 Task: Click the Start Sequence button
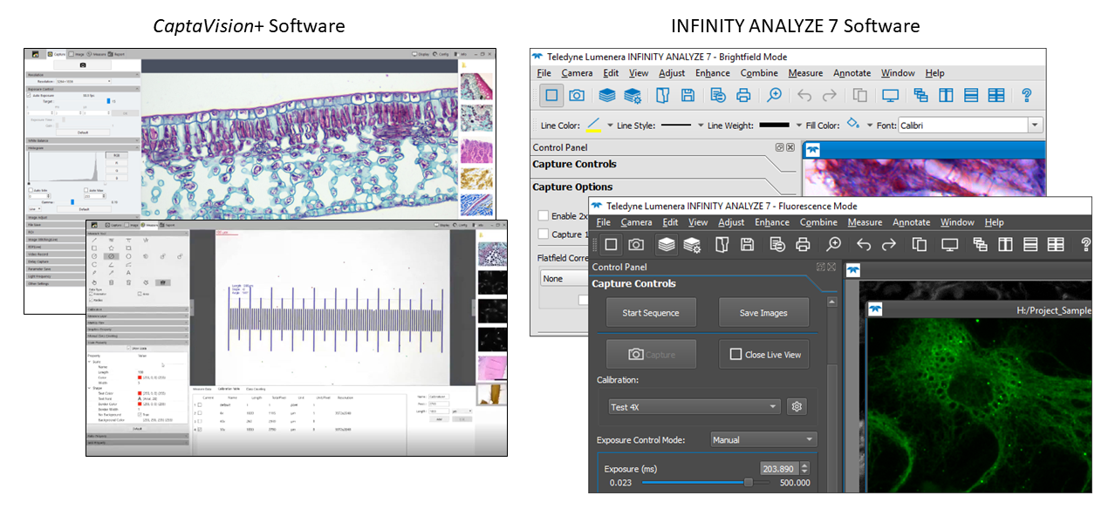tap(650, 313)
